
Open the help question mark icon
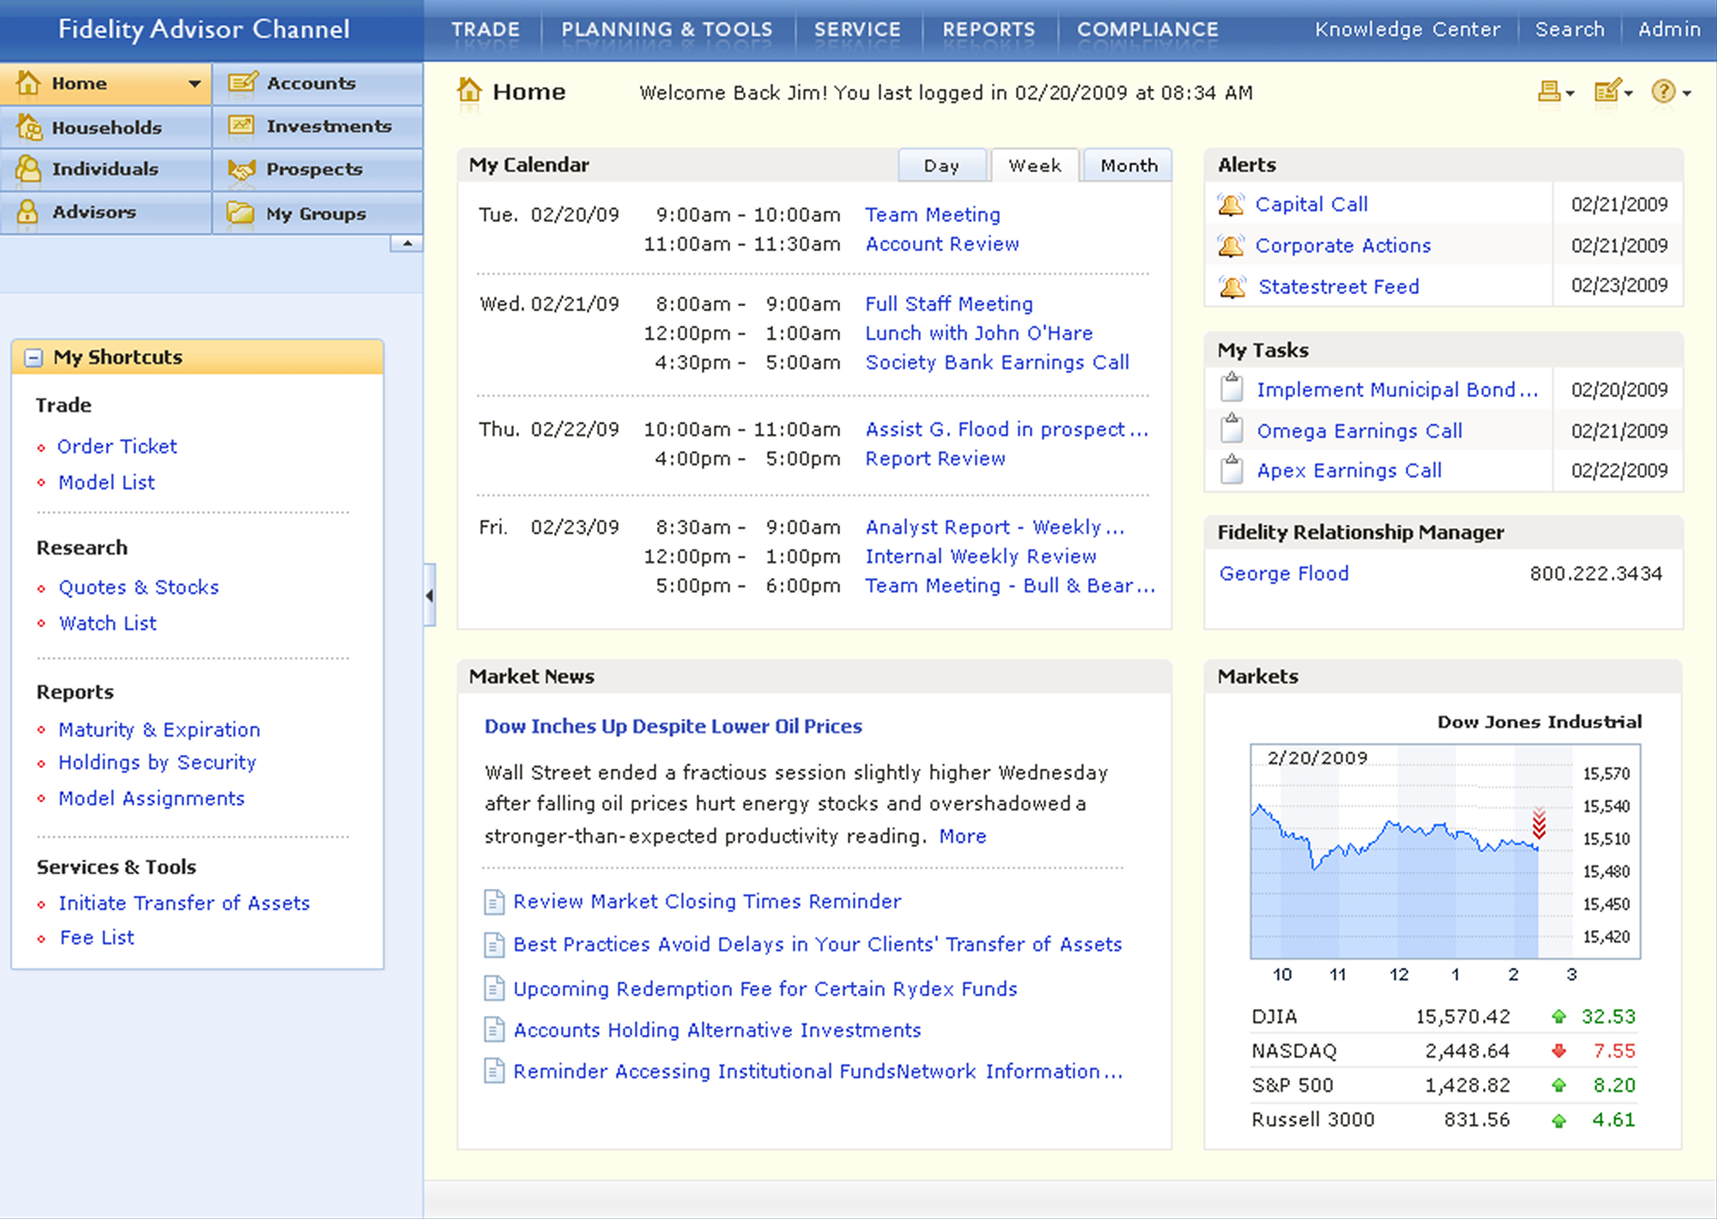coord(1663,92)
